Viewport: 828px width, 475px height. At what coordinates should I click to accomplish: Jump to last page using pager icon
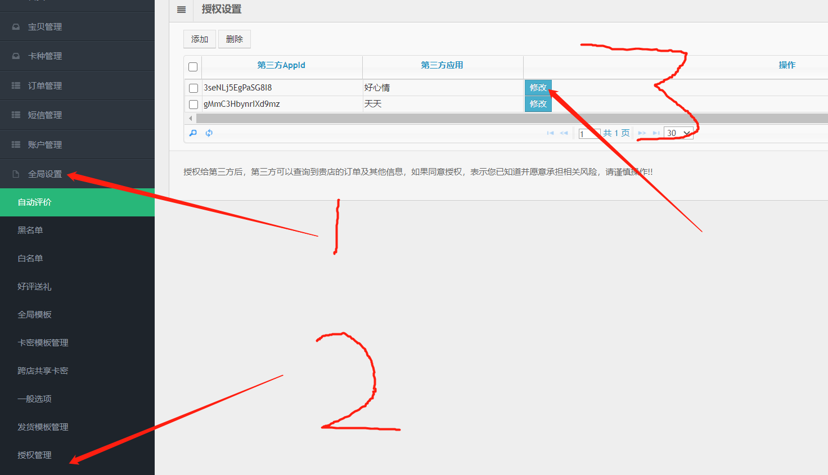point(656,133)
